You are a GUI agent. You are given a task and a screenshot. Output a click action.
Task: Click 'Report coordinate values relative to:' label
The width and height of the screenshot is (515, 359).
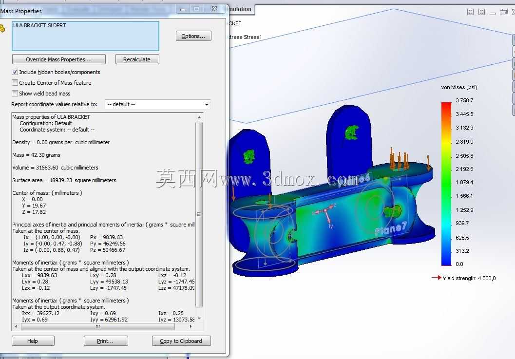[x=55, y=104]
